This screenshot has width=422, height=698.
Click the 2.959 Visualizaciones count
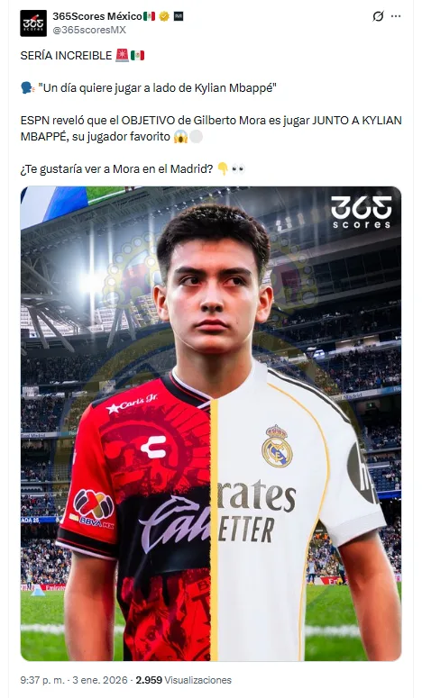coord(184,680)
